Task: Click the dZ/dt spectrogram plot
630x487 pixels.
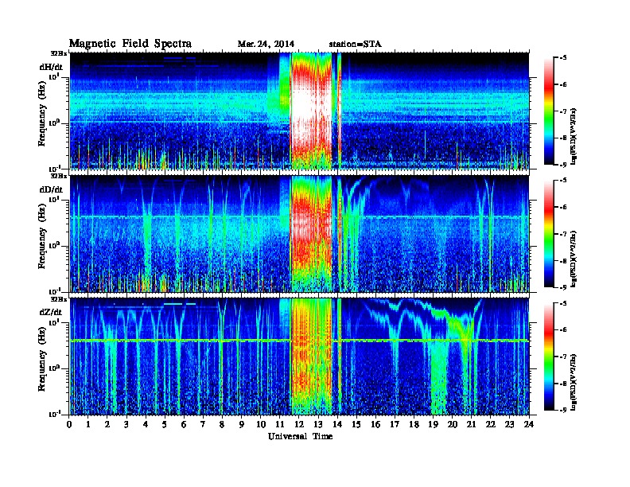Action: (x=299, y=356)
